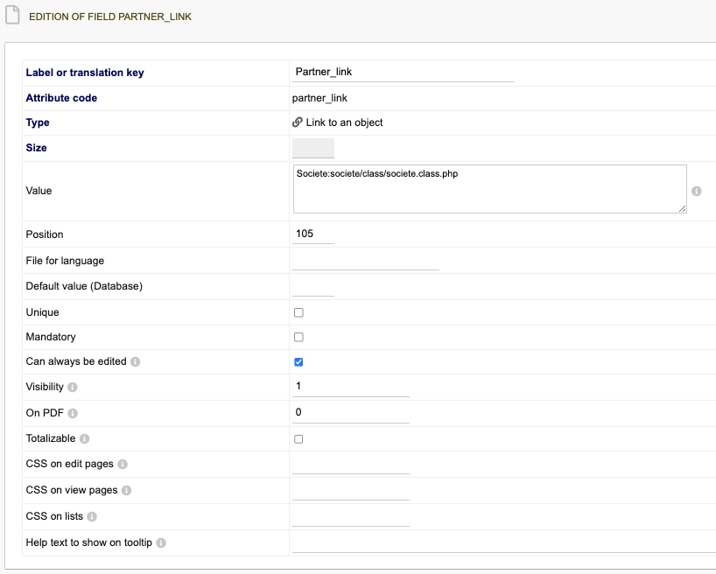Click the Visibility info icon
This screenshot has width=716, height=574.
coord(73,388)
